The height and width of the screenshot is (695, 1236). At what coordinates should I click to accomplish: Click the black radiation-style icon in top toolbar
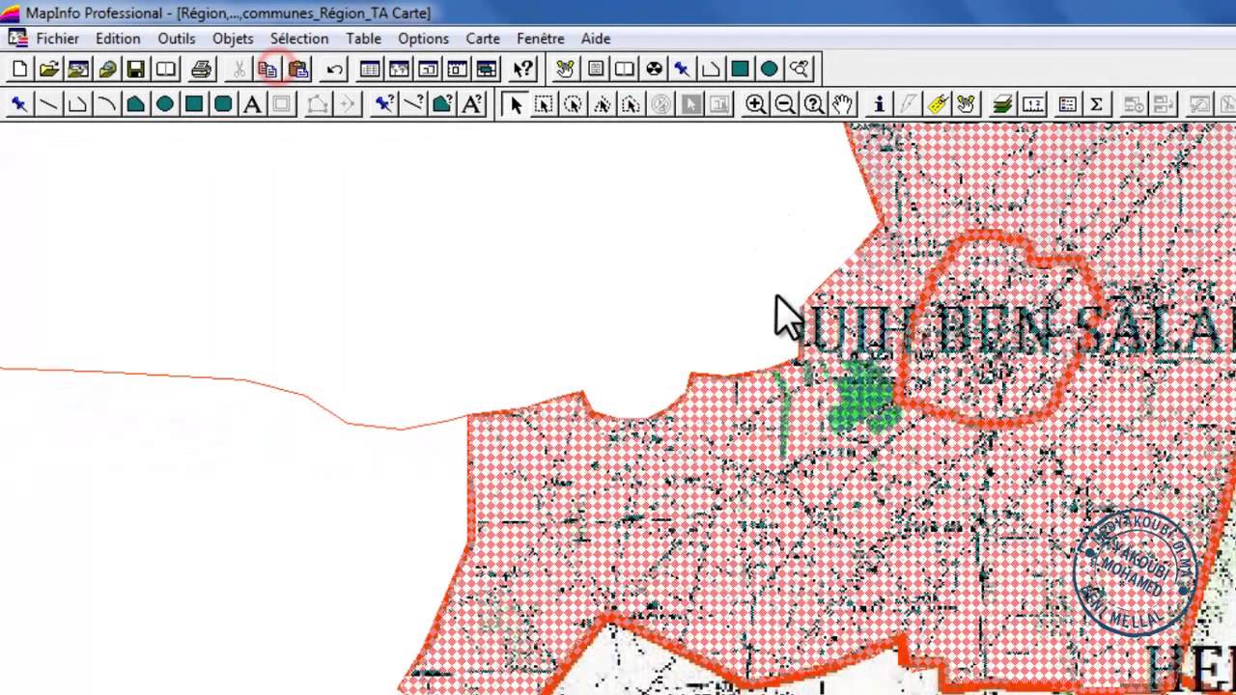coord(655,69)
